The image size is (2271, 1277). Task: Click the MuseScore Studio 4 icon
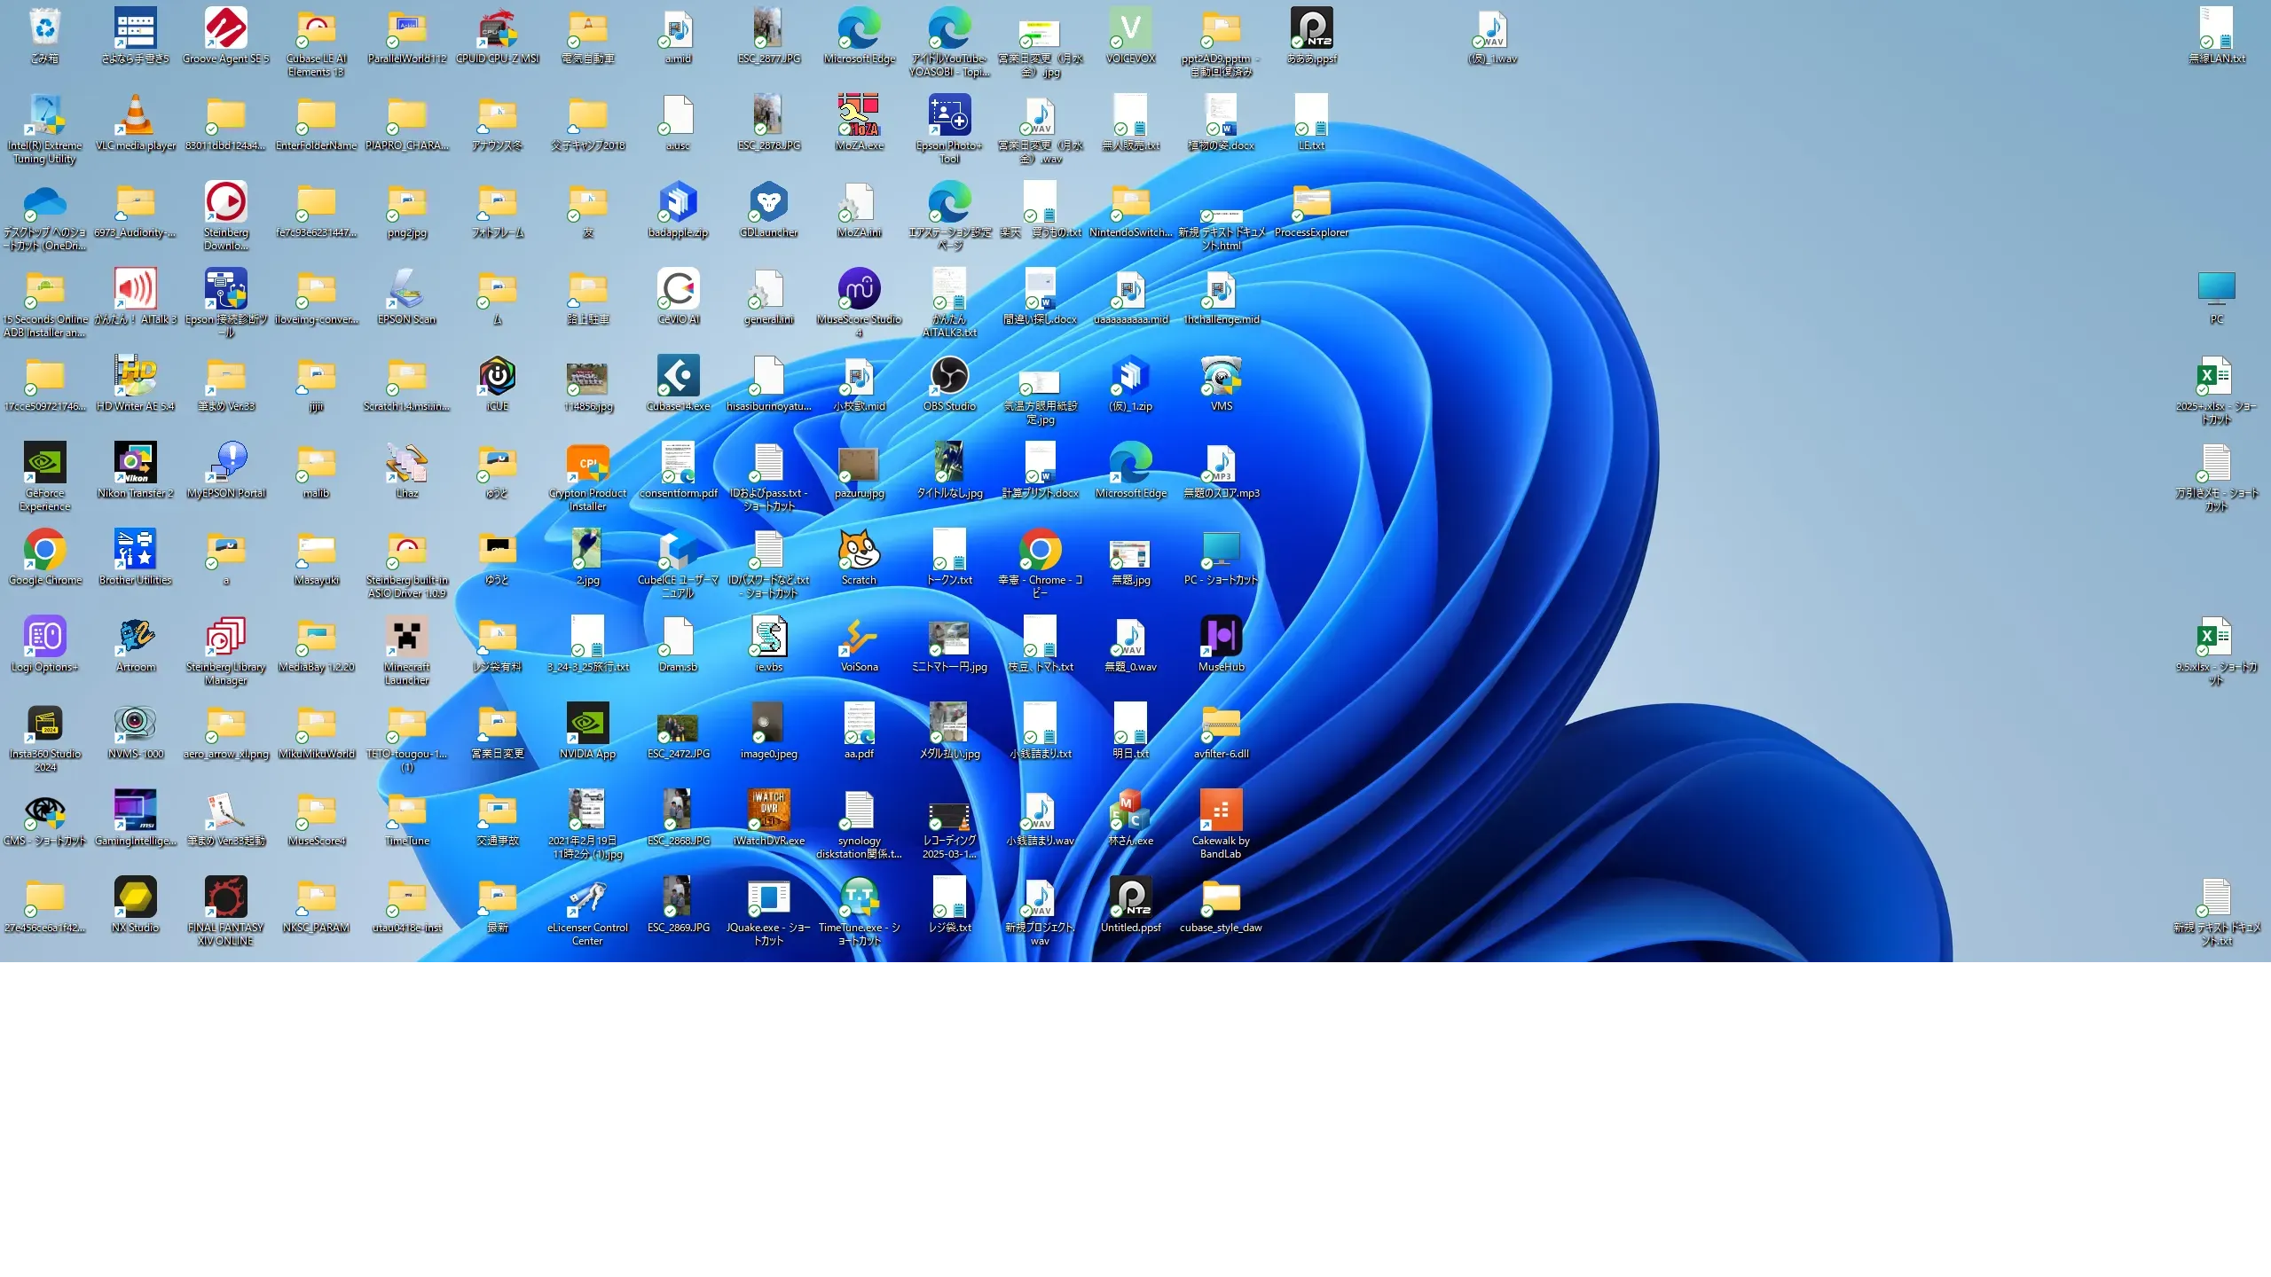pos(859,290)
